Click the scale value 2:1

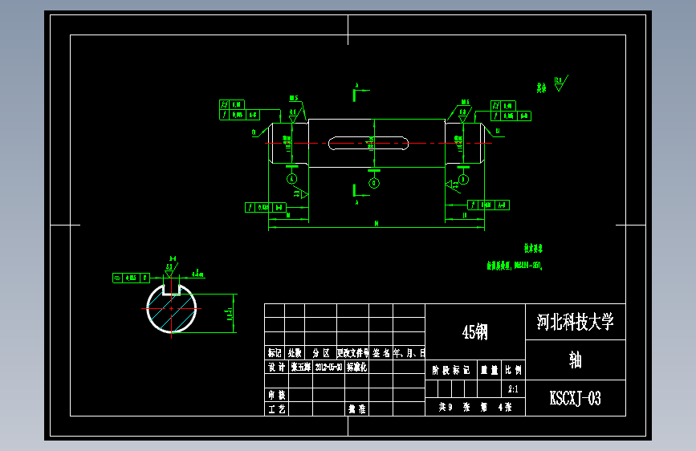coord(513,389)
